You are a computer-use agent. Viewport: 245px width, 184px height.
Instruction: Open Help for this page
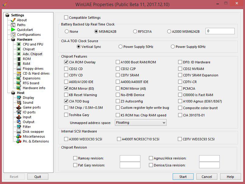[230, 177]
